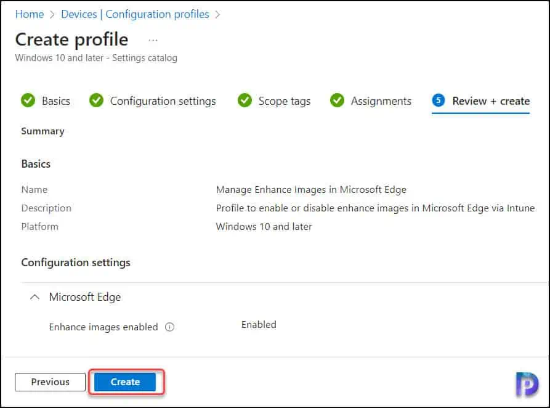Switch to the Basics step tab
The width and height of the screenshot is (550, 408).
pos(46,101)
